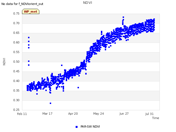The width and height of the screenshot is (176, 132).
Task: Click the Jun 27 x-axis label
Action: [x=124, y=114]
